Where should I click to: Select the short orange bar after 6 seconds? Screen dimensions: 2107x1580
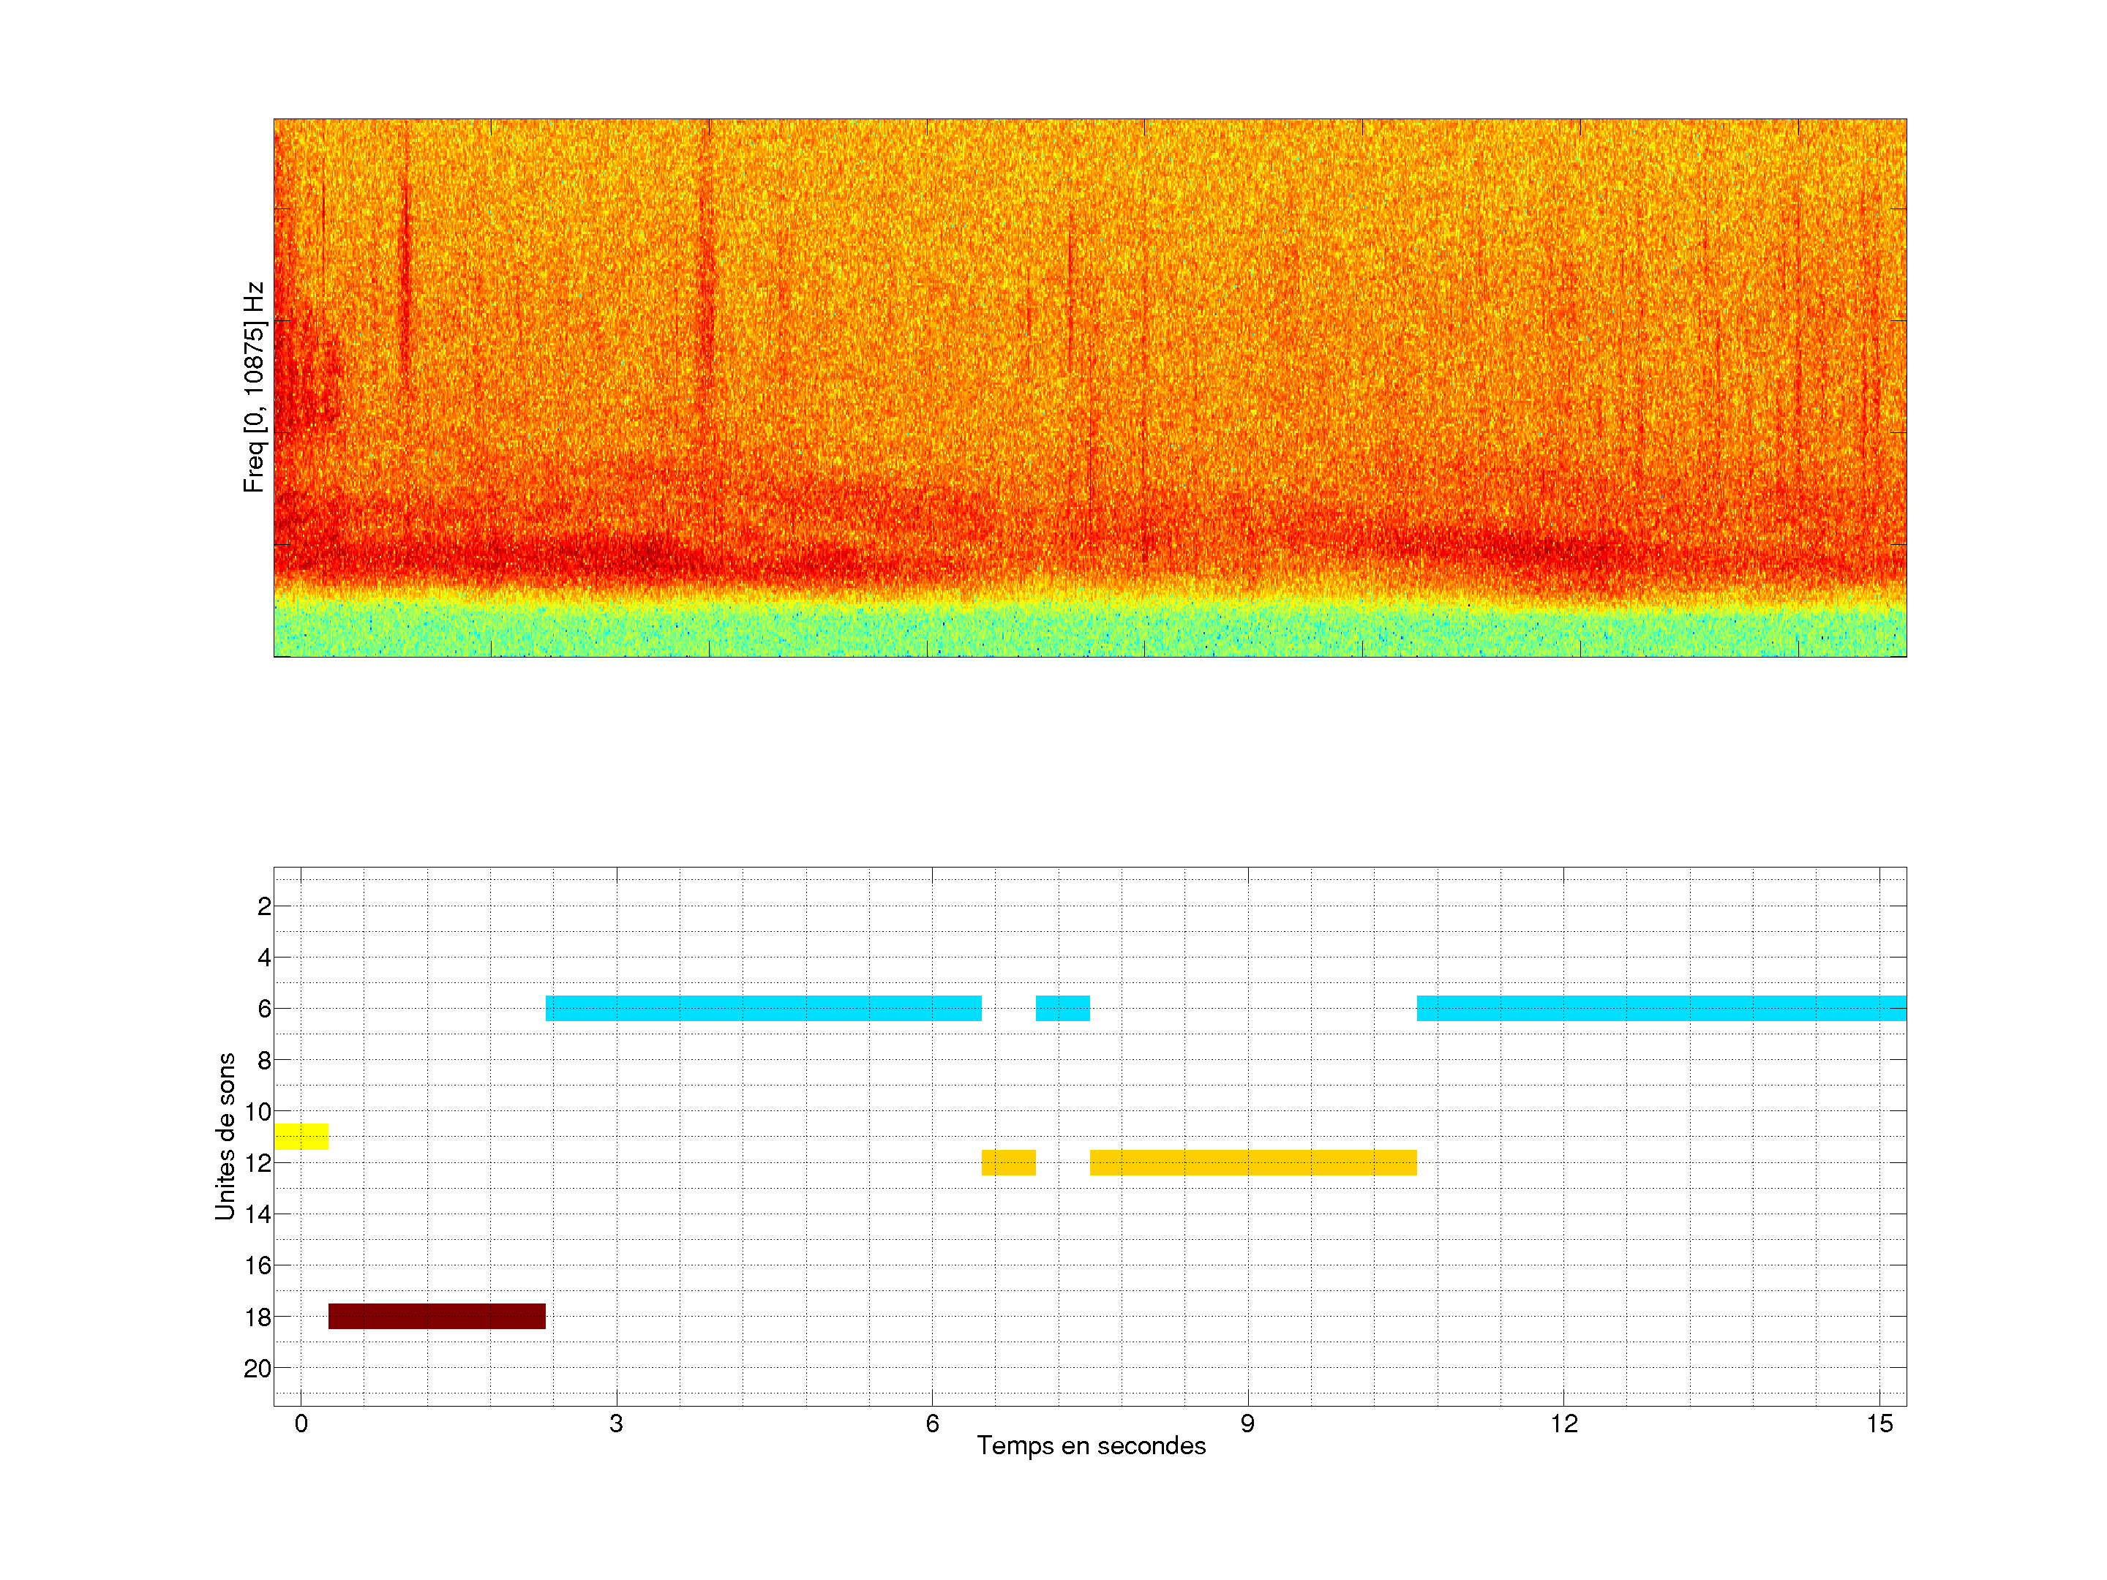[x=1008, y=1162]
